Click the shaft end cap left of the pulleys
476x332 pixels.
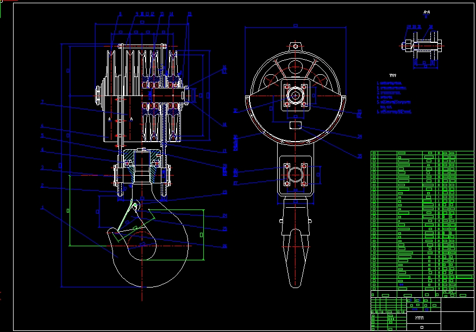[98, 95]
